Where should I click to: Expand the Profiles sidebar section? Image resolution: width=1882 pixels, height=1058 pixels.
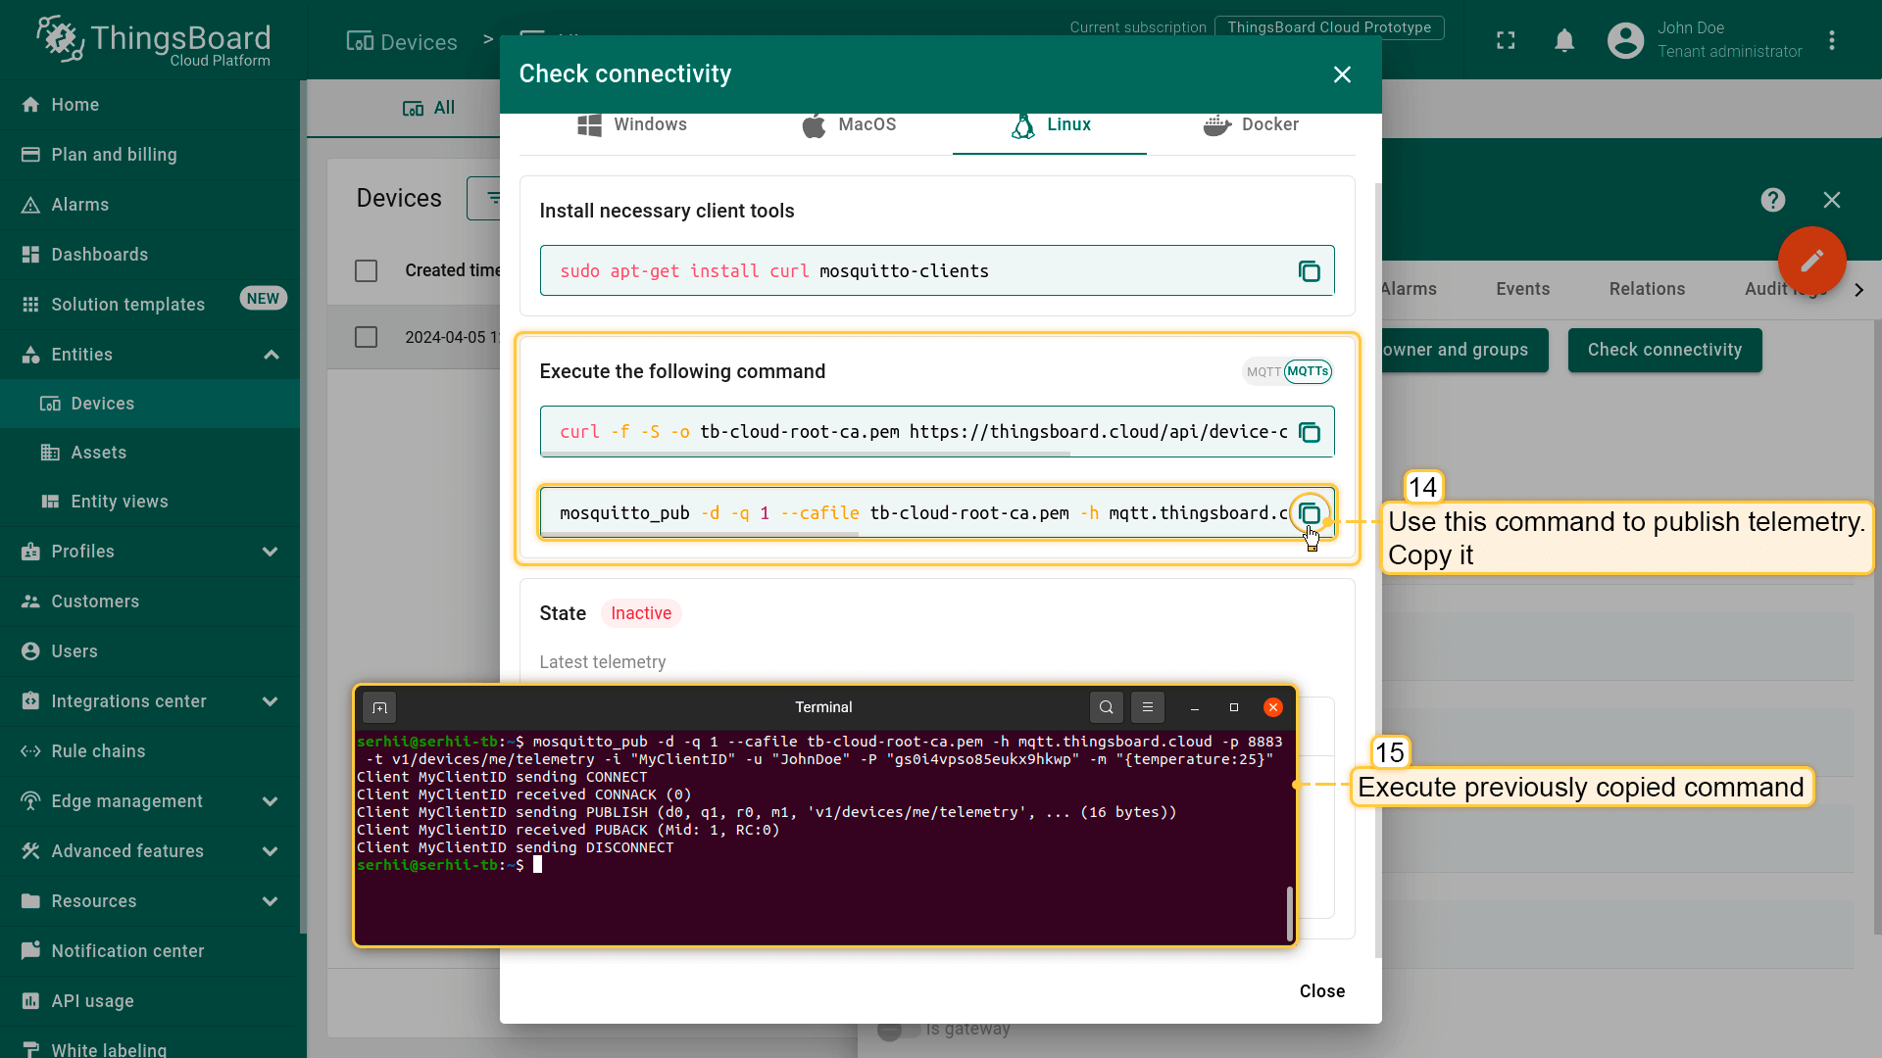[x=271, y=552]
